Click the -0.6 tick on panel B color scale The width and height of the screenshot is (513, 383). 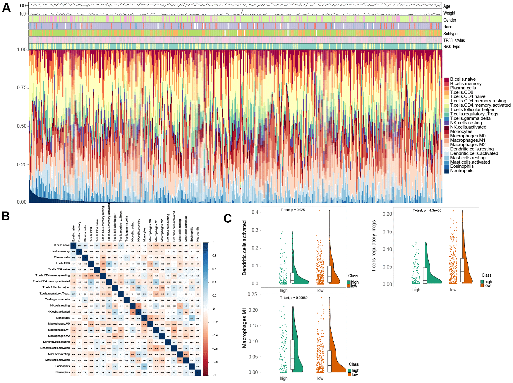215,349
